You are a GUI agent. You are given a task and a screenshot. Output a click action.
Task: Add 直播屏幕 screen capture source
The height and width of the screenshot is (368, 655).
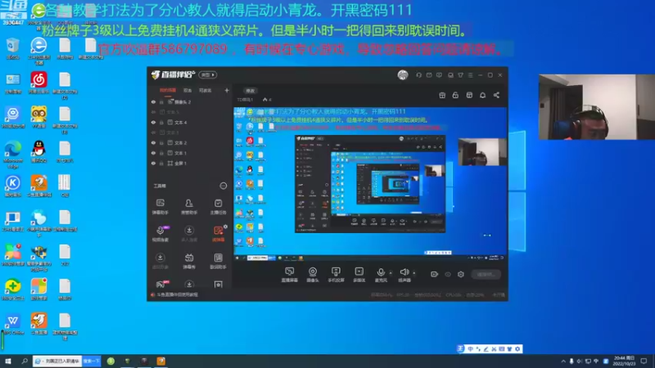290,275
